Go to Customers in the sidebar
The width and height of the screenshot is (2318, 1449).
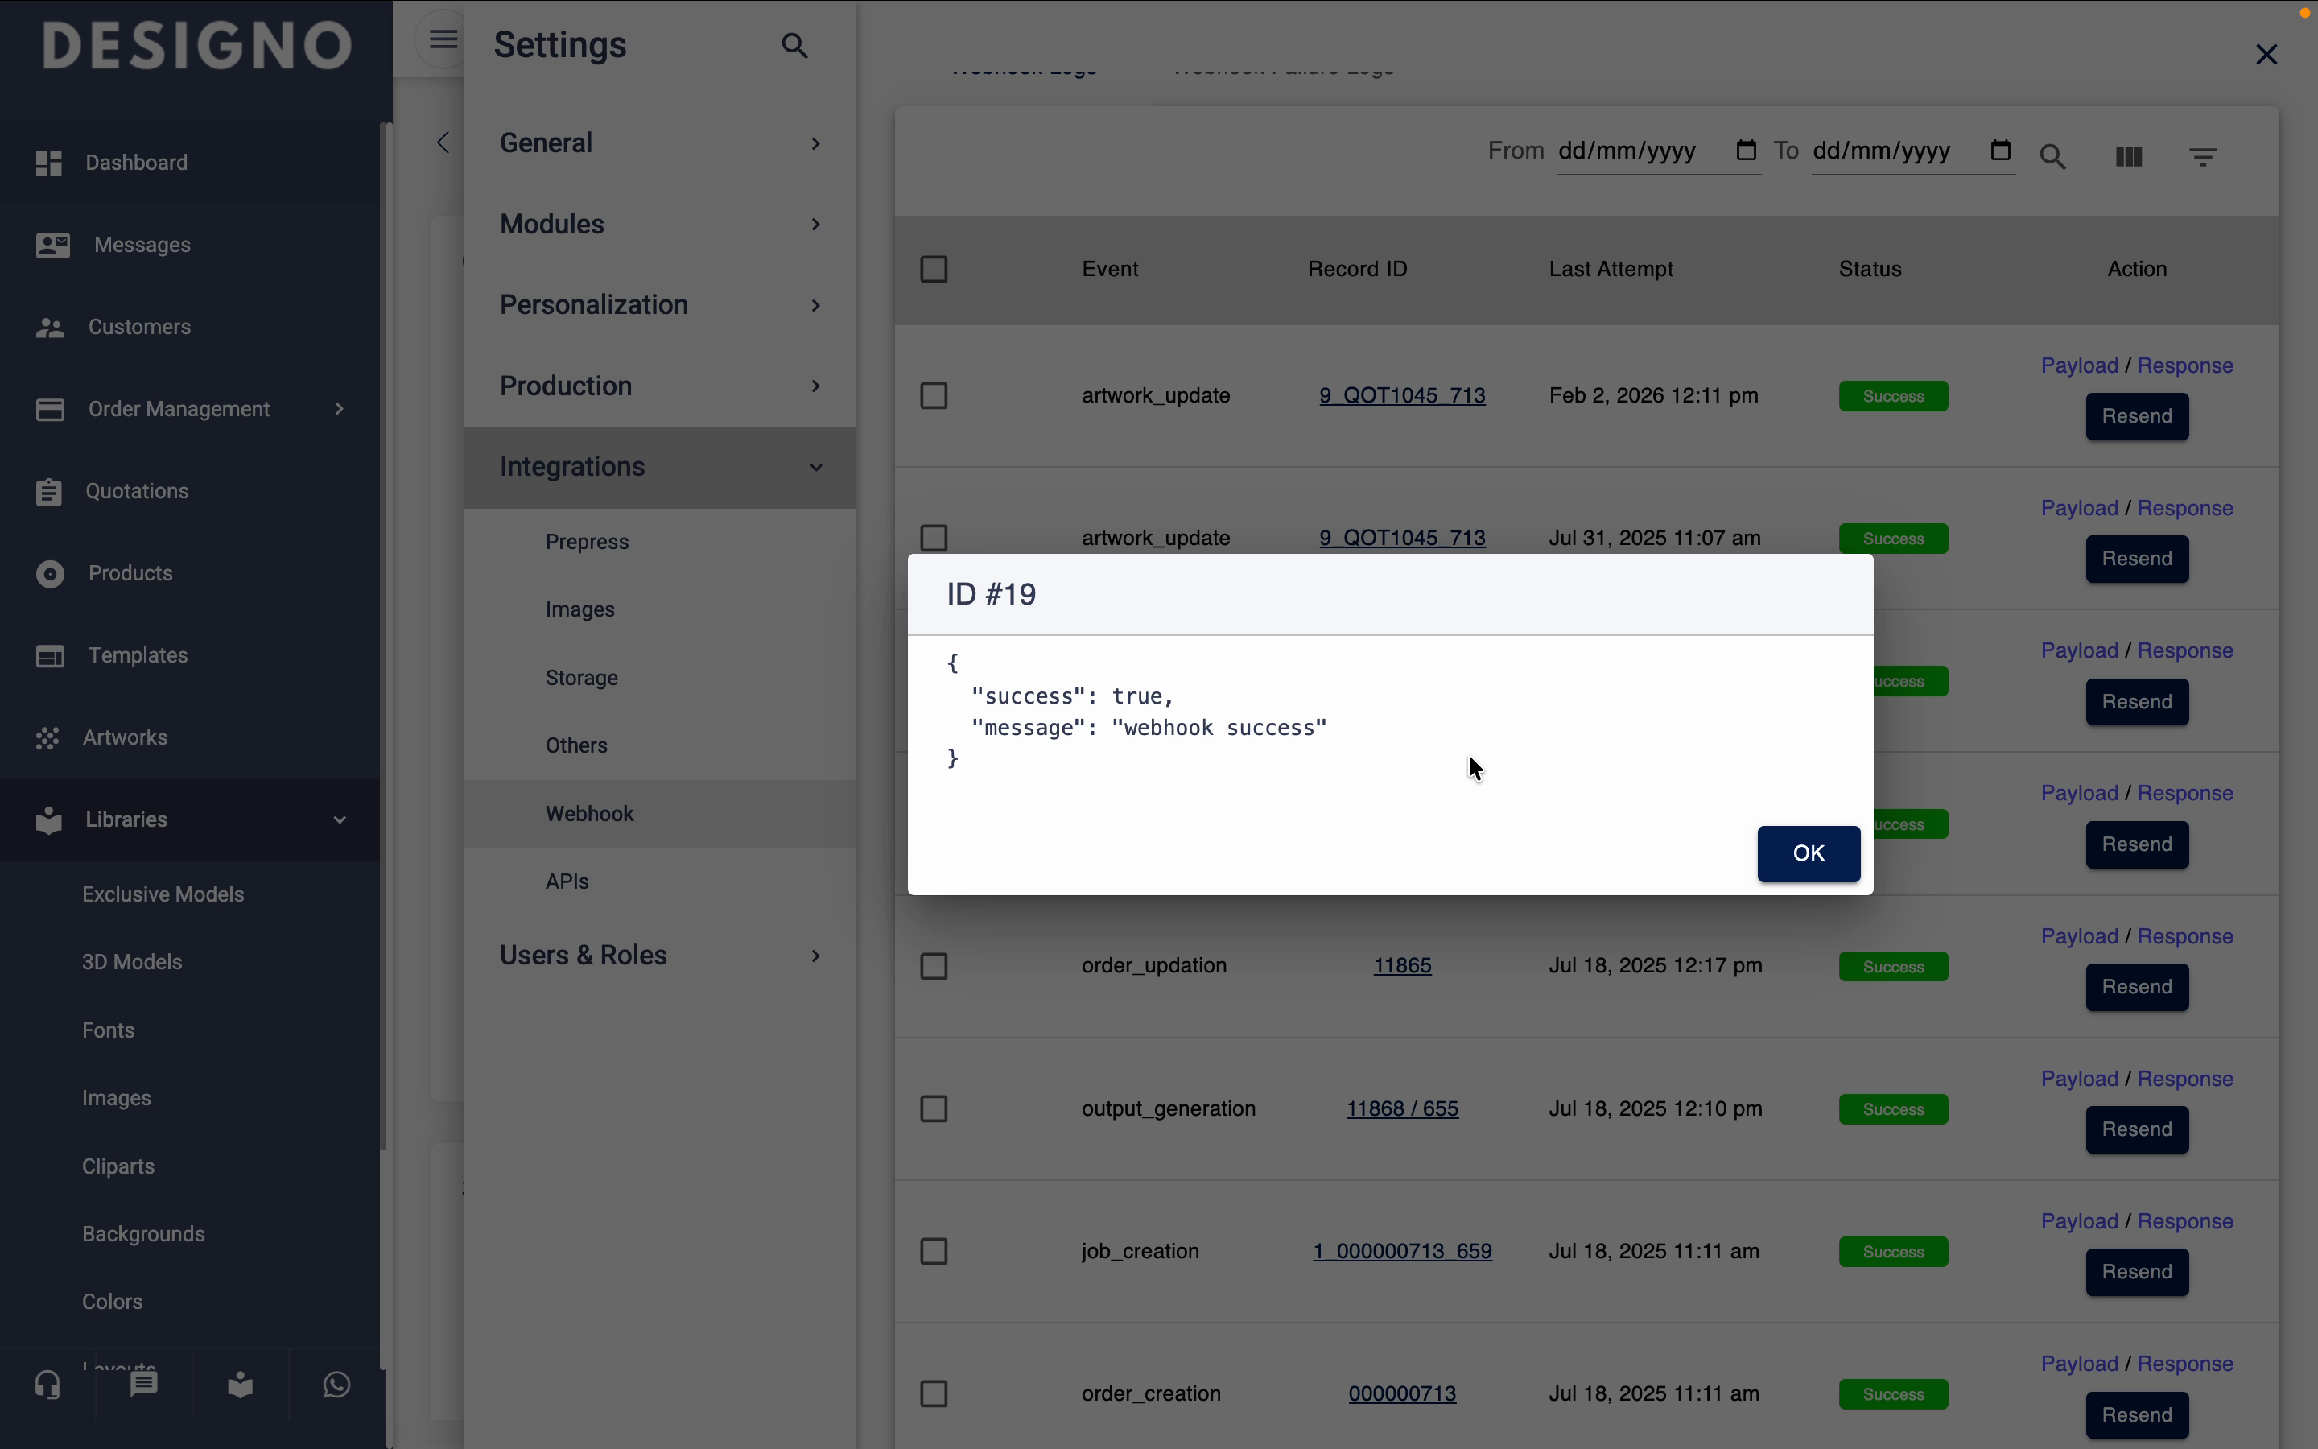[139, 328]
